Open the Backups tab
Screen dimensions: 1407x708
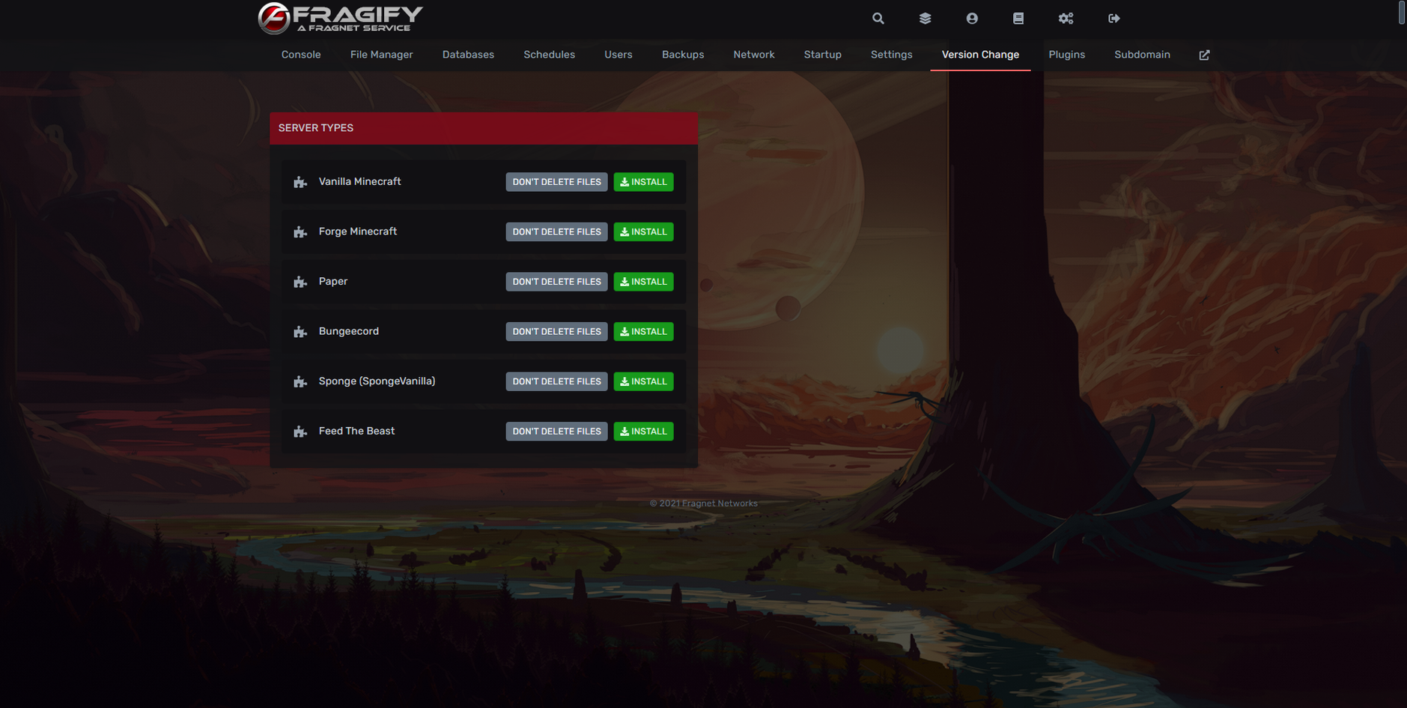coord(683,55)
